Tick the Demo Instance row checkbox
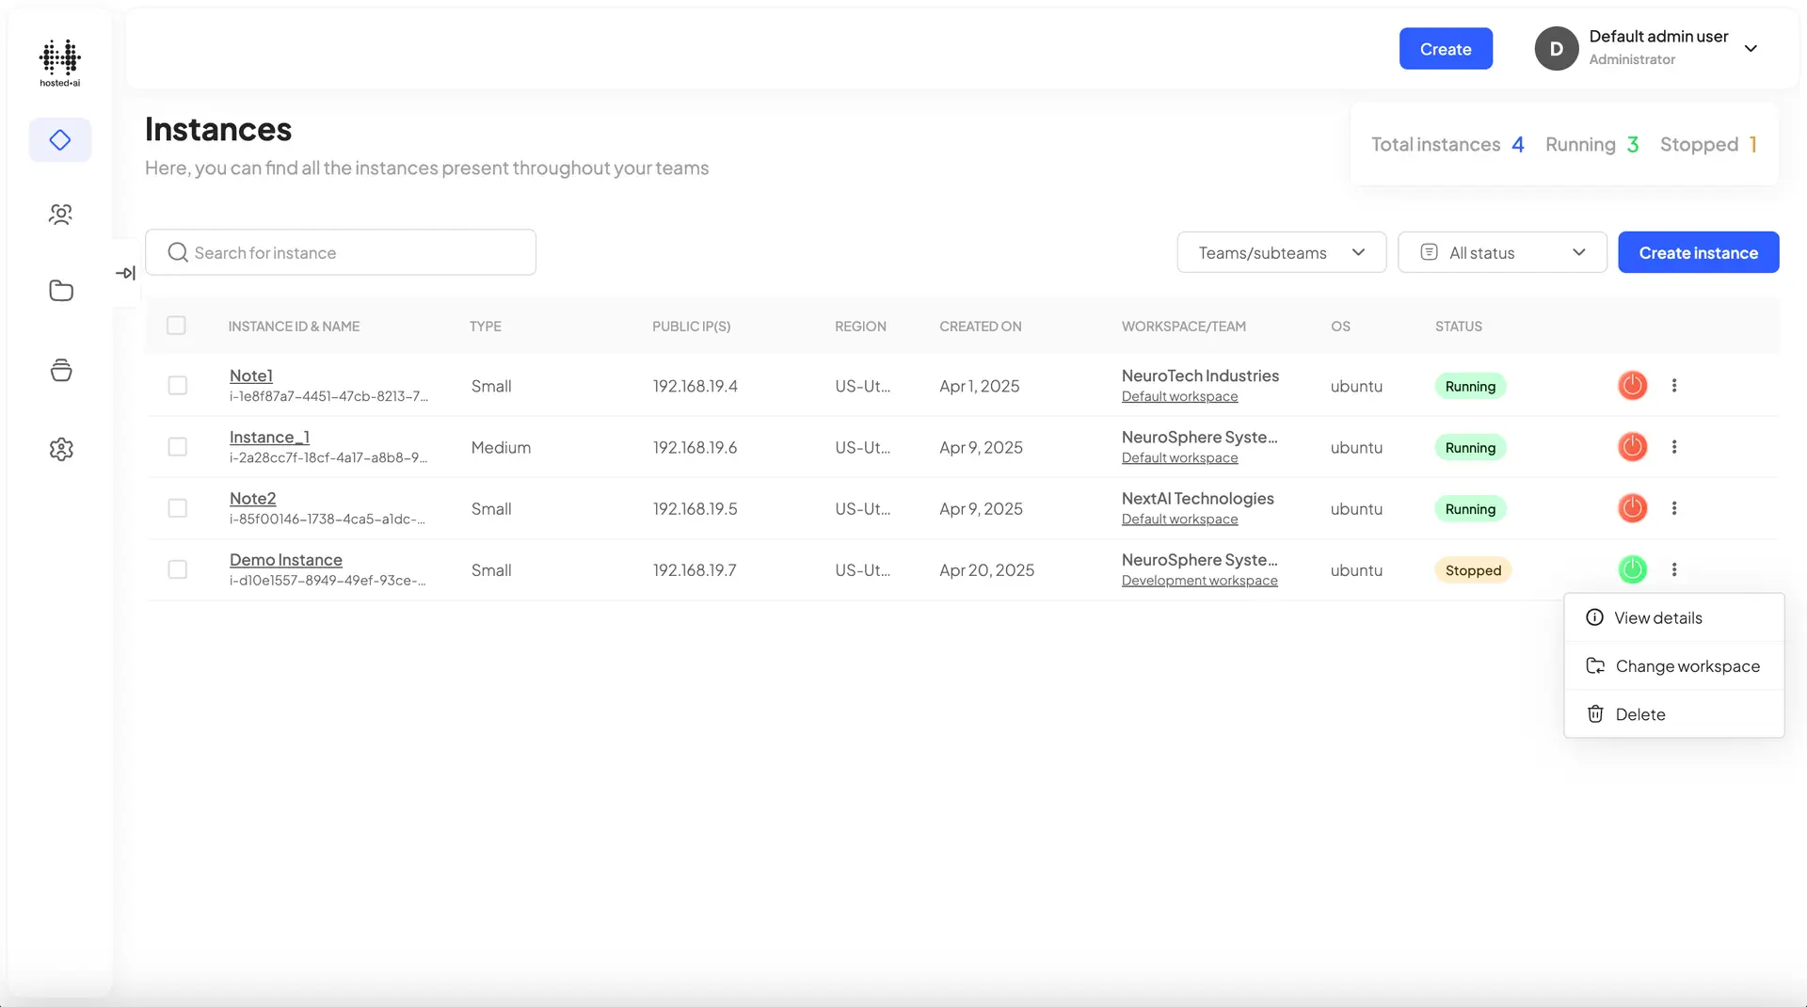The height and width of the screenshot is (1007, 1807). 177,569
